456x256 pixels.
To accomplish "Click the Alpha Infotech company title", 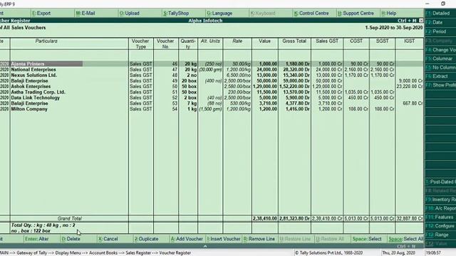I will [x=205, y=21].
